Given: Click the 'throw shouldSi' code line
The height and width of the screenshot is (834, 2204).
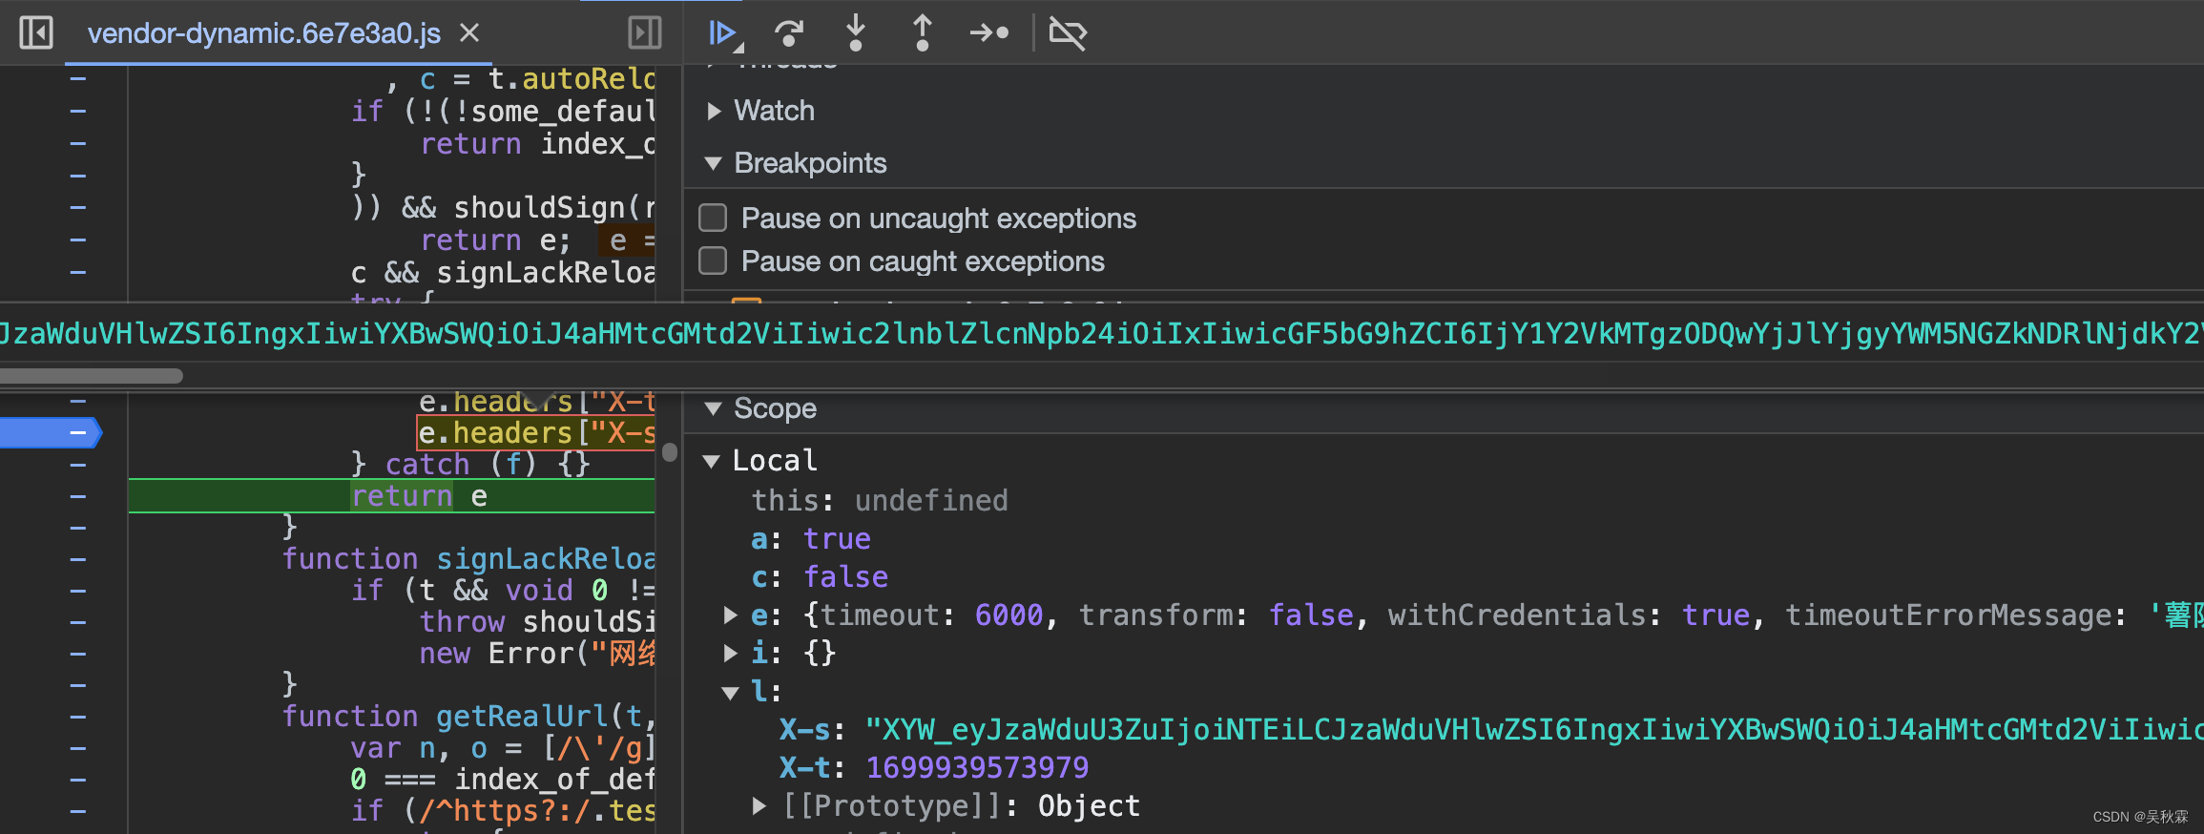Looking at the screenshot, I should (x=537, y=621).
